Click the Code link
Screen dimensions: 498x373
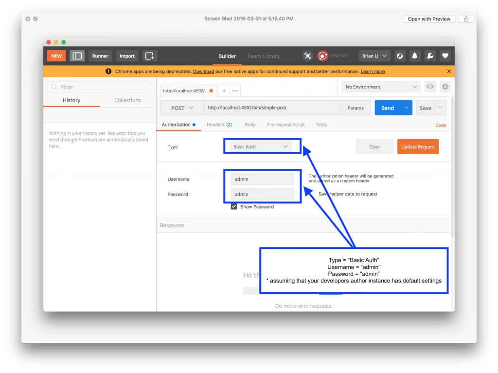coord(441,125)
